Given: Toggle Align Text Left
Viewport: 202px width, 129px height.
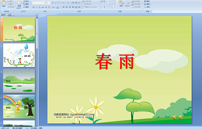Looking at the screenshot, I should (64, 7).
